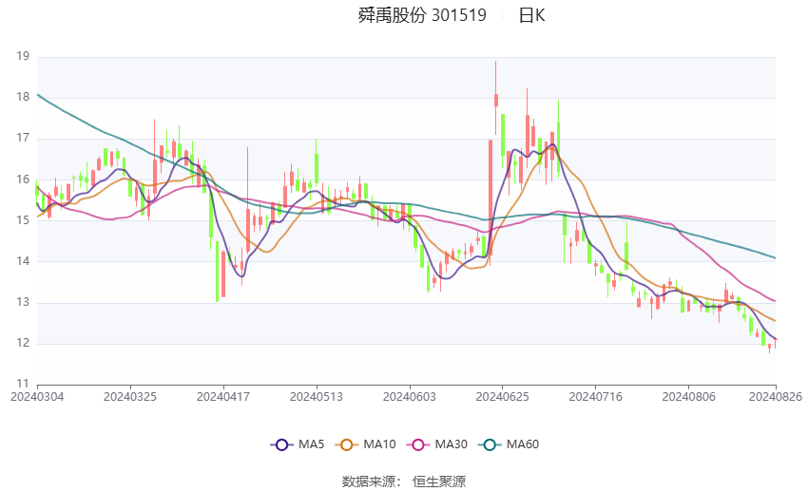This screenshot has height=491, width=808.
Task: Click y-axis value 15
Action: point(23,219)
